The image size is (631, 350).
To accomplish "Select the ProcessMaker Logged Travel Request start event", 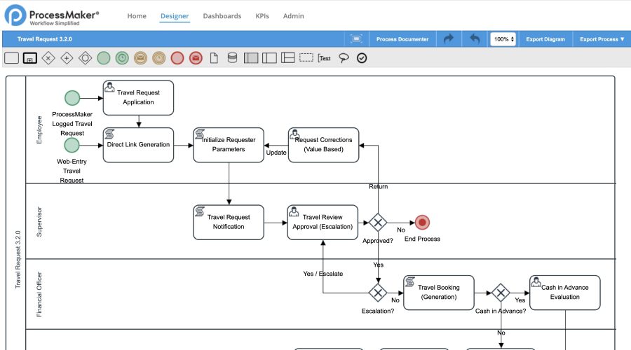I will [72, 97].
